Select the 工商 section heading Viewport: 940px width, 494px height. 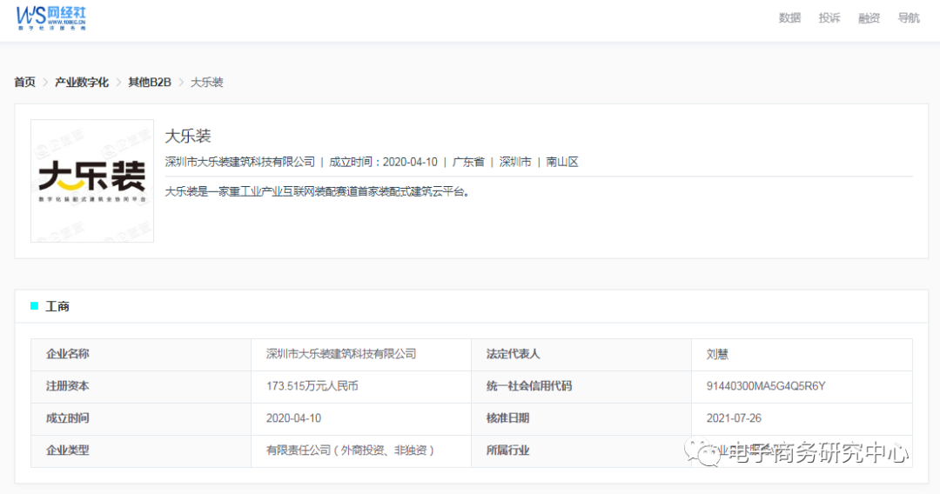(x=57, y=306)
